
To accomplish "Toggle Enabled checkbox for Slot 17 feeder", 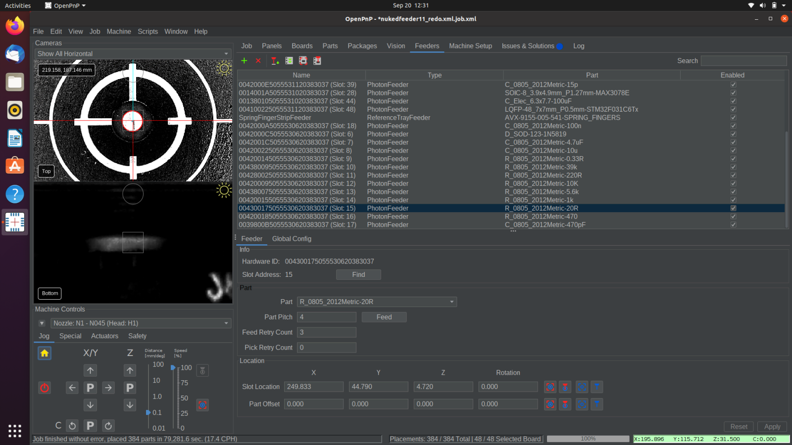I will pyautogui.click(x=733, y=224).
